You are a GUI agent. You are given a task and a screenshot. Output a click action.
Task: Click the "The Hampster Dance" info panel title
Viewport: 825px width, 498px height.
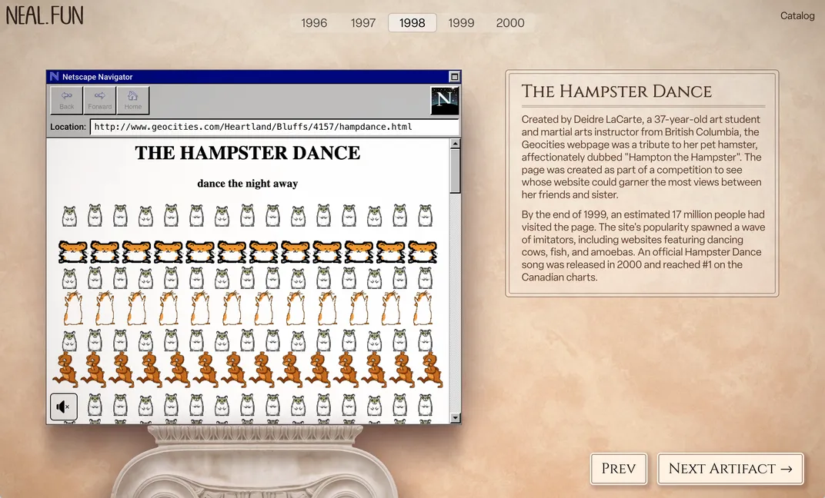[x=616, y=91]
